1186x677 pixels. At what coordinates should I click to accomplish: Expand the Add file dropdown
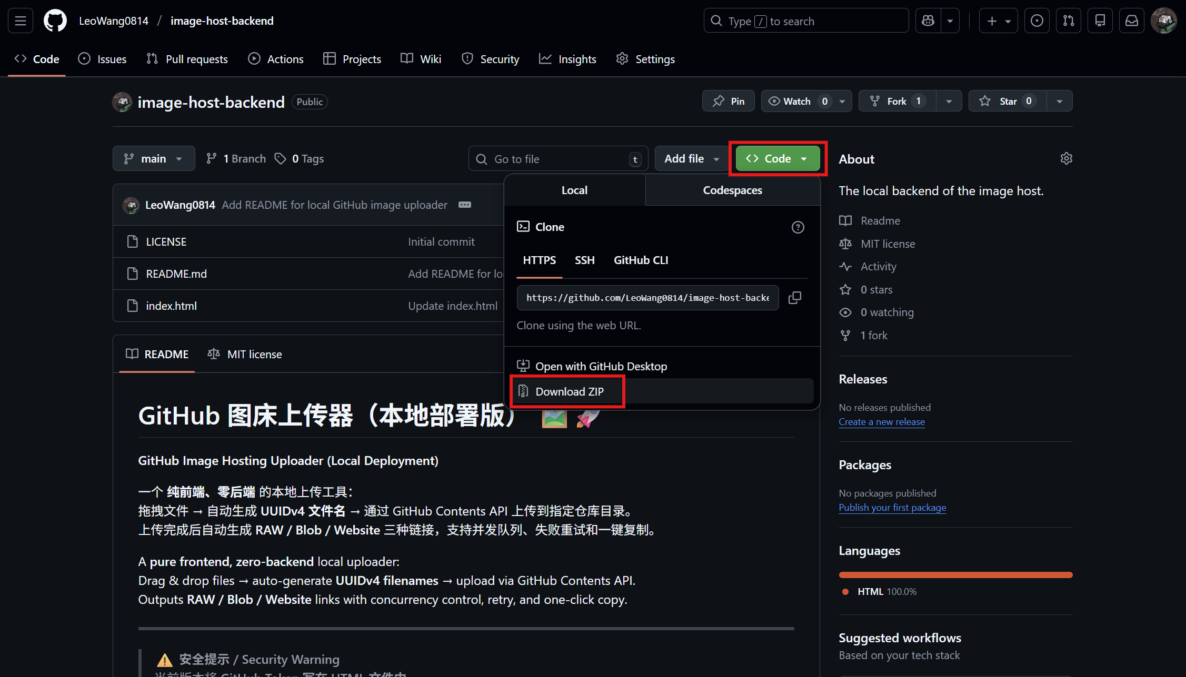pyautogui.click(x=691, y=158)
